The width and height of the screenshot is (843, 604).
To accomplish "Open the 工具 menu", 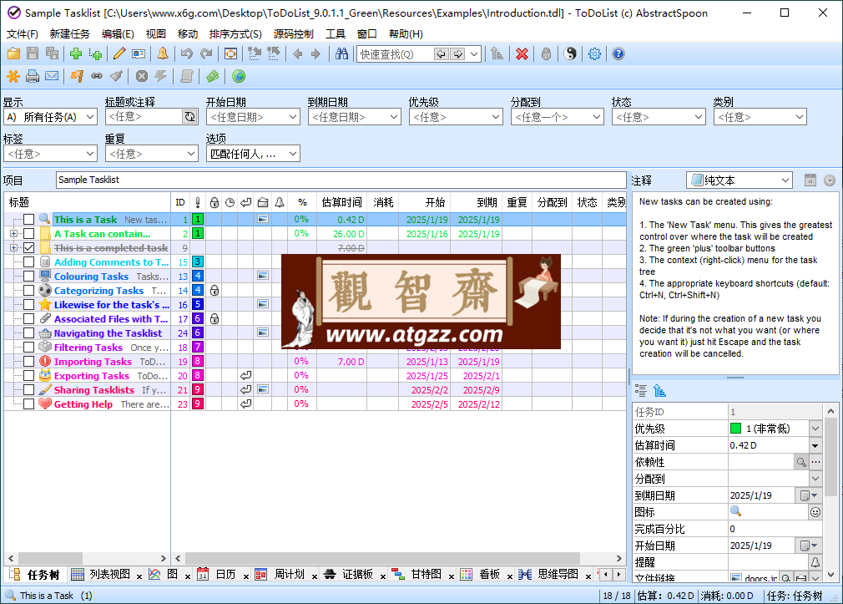I will (x=336, y=34).
